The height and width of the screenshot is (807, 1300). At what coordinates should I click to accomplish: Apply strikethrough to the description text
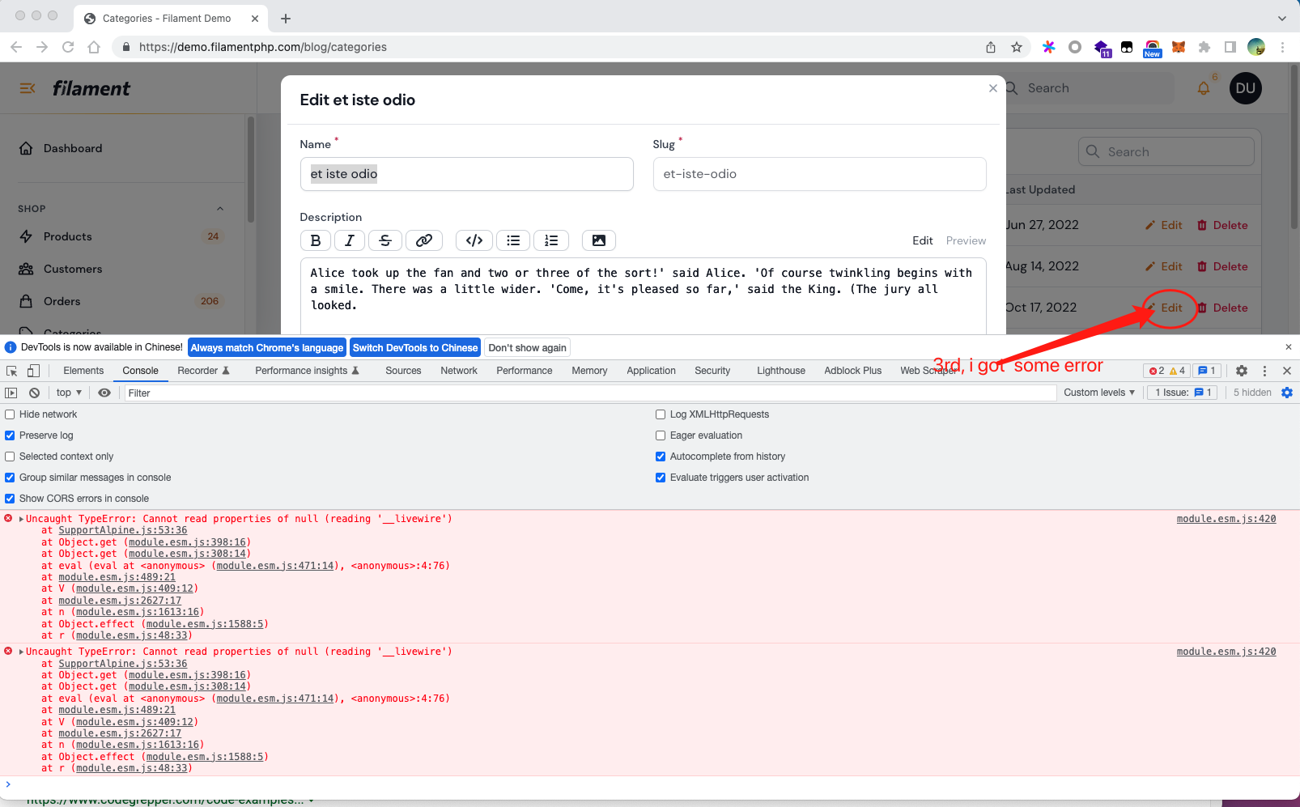(x=385, y=240)
